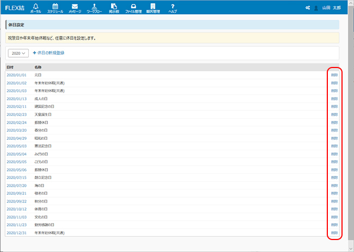Delete the 2020/02/11 建国記念の日 holiday
Image resolution: width=354 pixels, height=252 pixels.
pyautogui.click(x=334, y=107)
